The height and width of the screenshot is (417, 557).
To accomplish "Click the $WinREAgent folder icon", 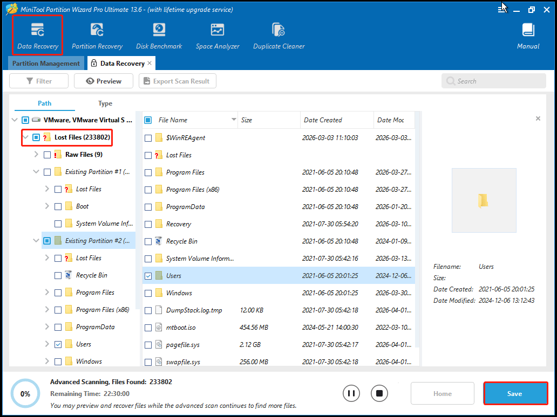I will pyautogui.click(x=159, y=137).
